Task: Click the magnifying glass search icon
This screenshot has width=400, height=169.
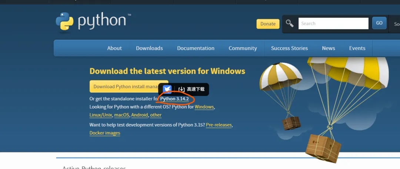Action: pos(290,23)
